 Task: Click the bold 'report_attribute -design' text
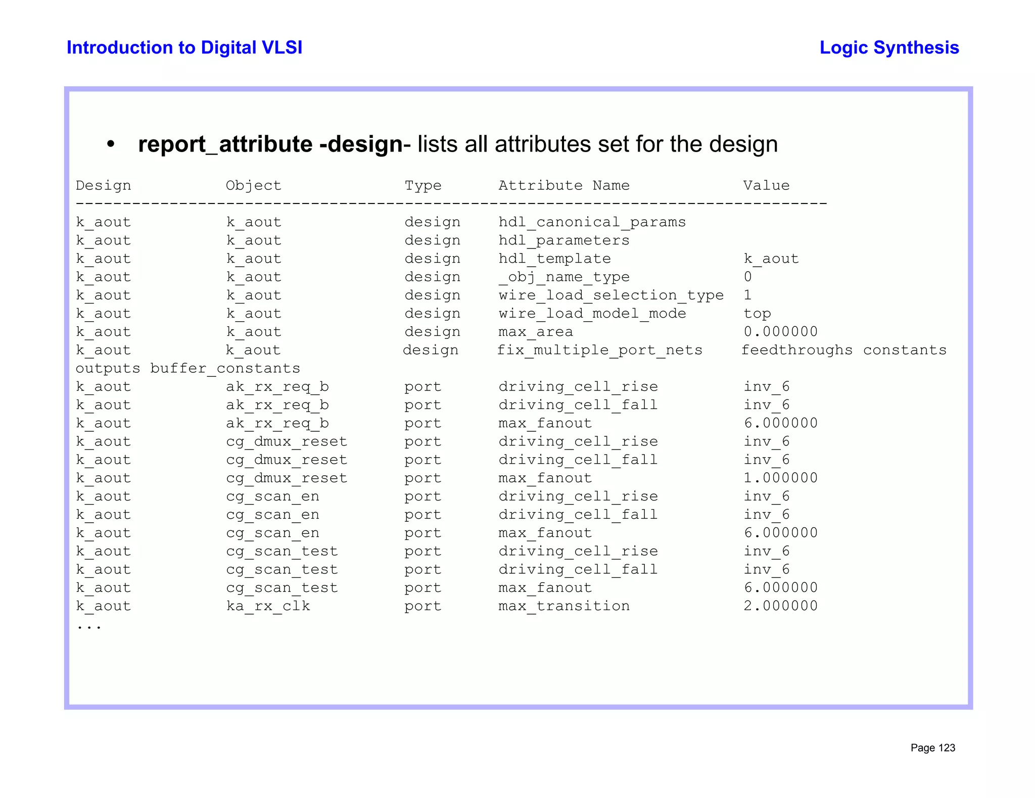tap(270, 144)
